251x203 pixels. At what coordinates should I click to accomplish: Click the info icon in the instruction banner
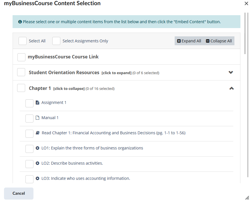click(20, 22)
